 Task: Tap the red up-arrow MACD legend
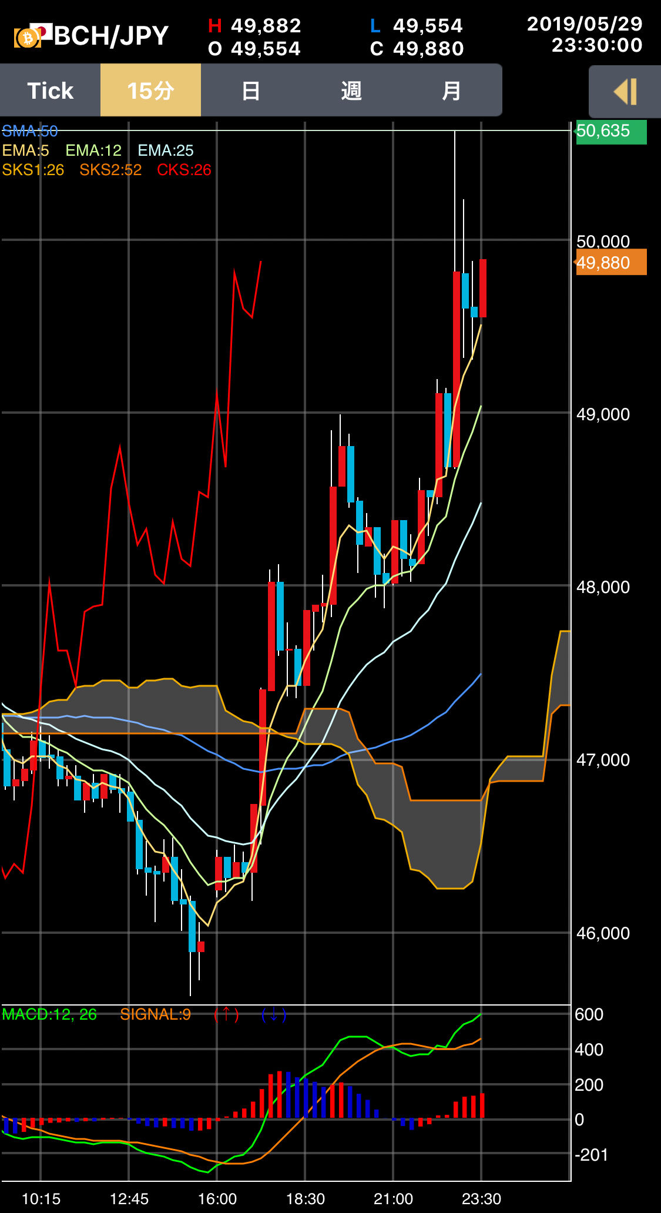[226, 1014]
